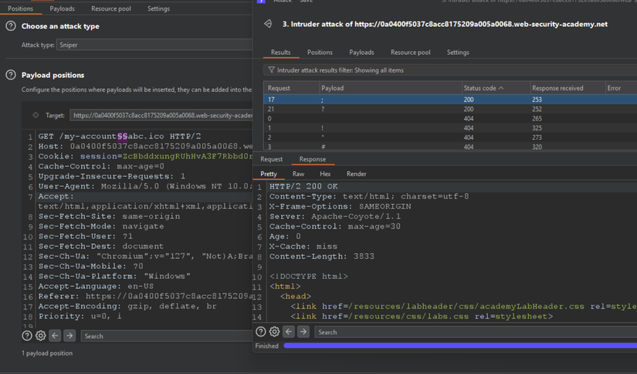Click 'Accept-Language: en-US' request header

[96, 286]
